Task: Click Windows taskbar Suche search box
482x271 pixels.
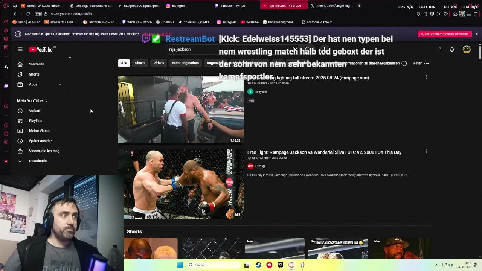Action: click(214, 265)
